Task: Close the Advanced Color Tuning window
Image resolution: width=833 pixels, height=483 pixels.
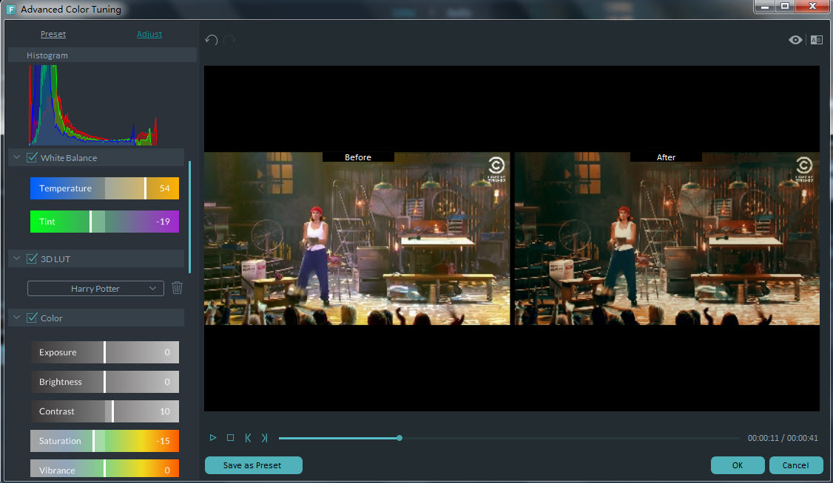Action: (x=812, y=7)
